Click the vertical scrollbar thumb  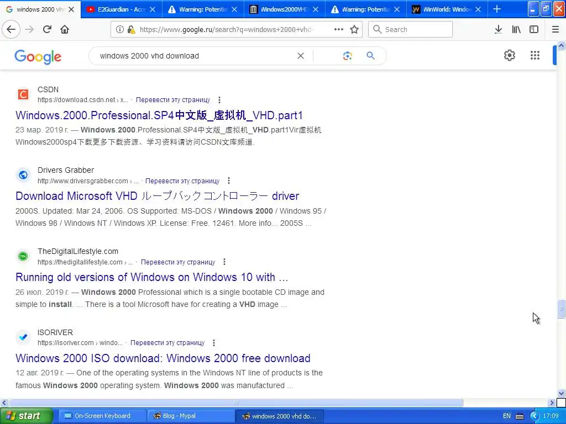[561, 309]
